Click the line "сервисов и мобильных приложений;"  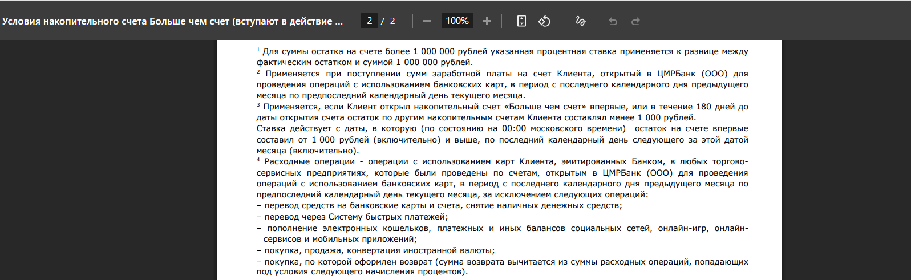(x=340, y=239)
